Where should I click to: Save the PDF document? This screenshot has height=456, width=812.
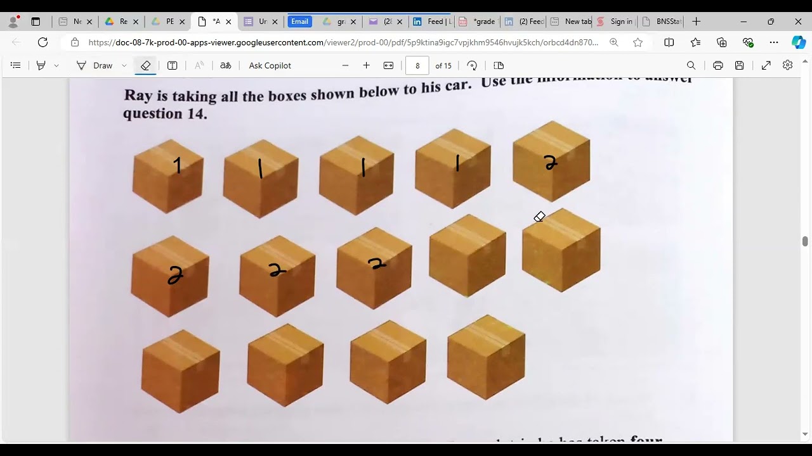739,65
